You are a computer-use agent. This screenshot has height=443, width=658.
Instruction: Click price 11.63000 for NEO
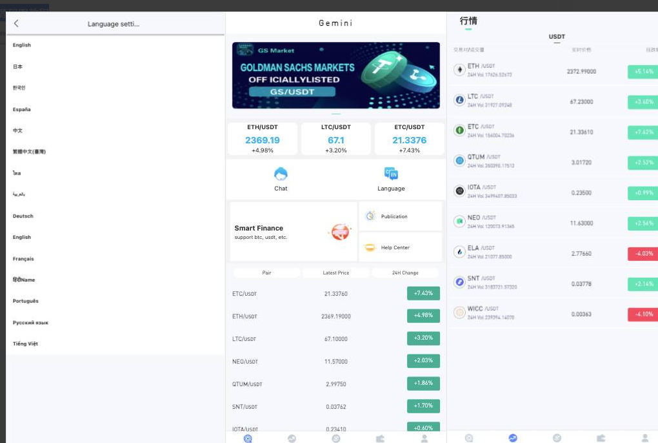pyautogui.click(x=581, y=223)
